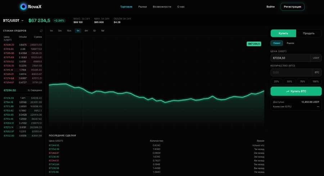The width and height of the screenshot is (324, 176).
Task: Click recent trade price 67238.95
Action: (54, 157)
